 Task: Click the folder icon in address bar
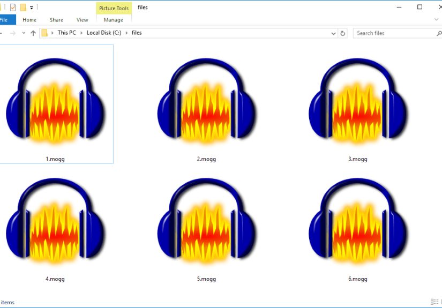point(44,33)
